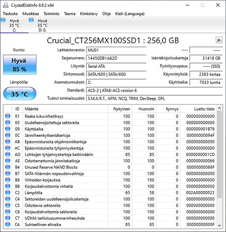The height and width of the screenshot is (232, 226).
Task: Click the ID column header
Action: click(17, 109)
